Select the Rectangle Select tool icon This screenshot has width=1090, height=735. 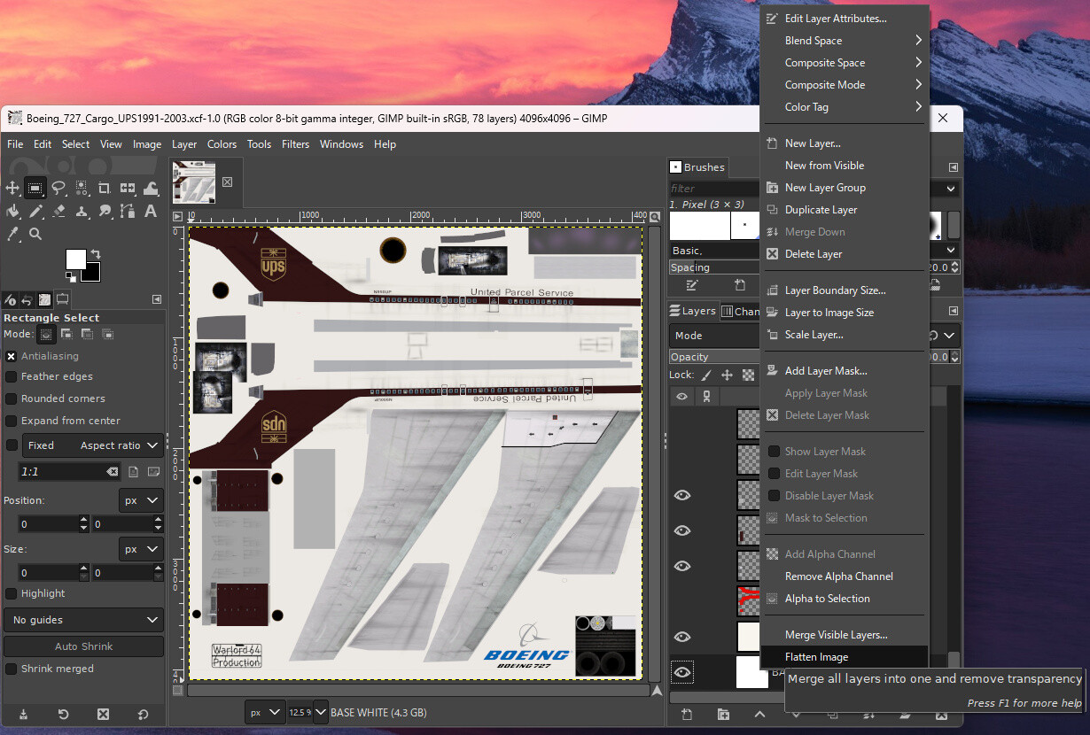pyautogui.click(x=35, y=188)
